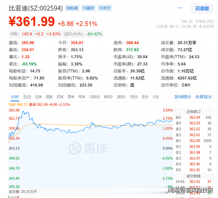Click the 52周最低 value 223.50
Screen dimensions: 218x198
[86, 85]
